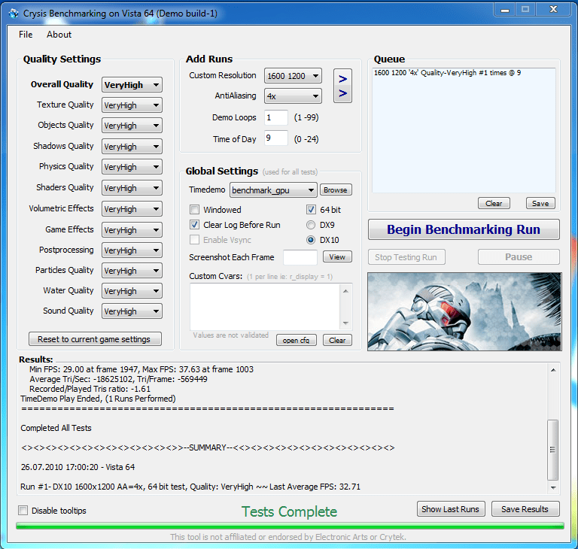Open the File menu
Image resolution: width=578 pixels, height=549 pixels.
pos(26,35)
